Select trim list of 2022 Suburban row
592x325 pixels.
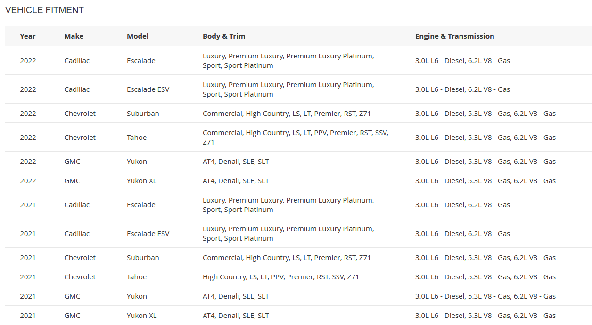tap(287, 114)
